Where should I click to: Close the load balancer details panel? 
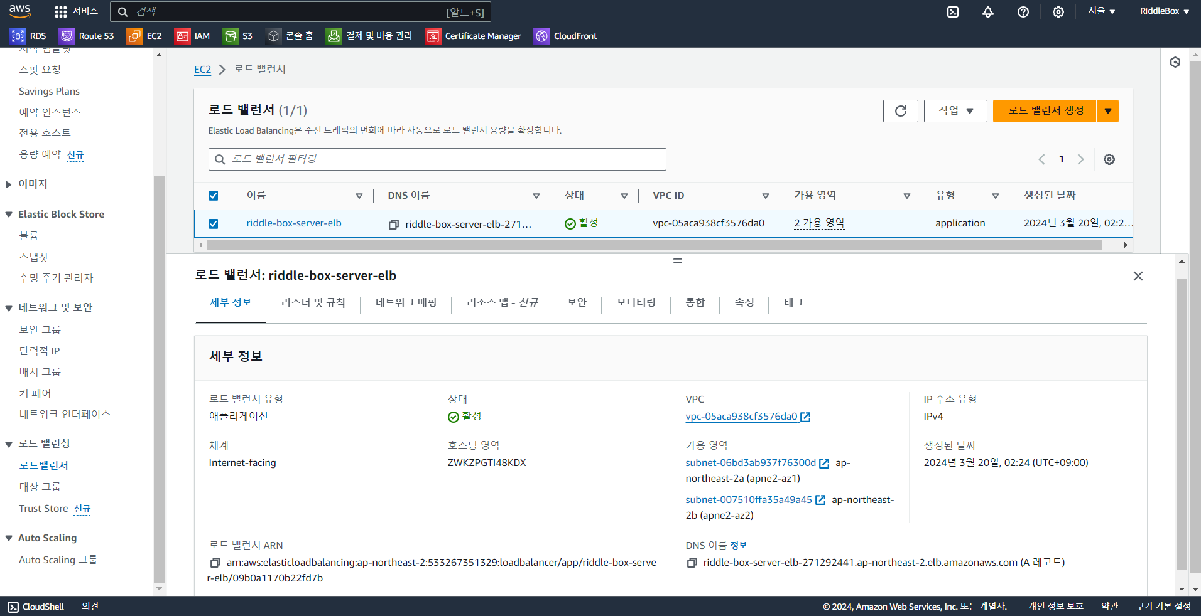click(1138, 276)
